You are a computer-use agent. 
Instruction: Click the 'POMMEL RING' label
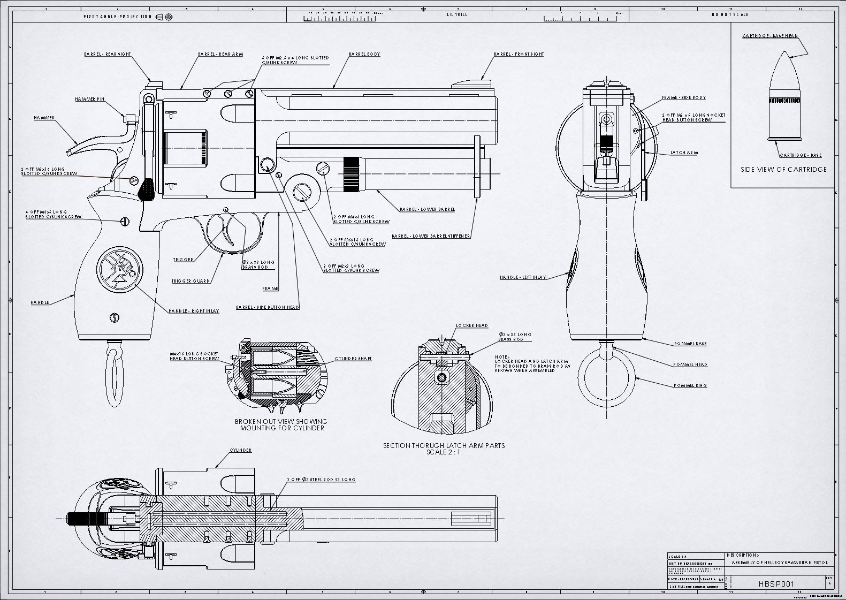pos(690,385)
